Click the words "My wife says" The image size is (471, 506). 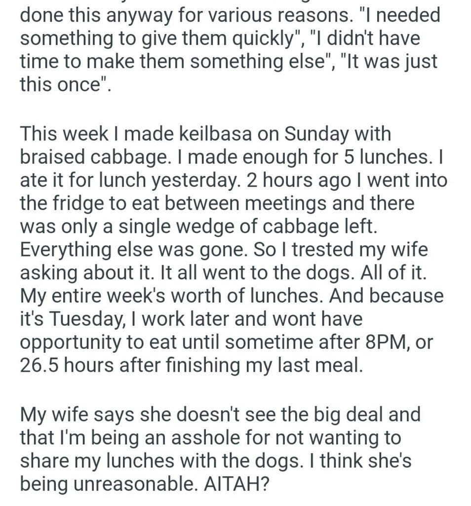pos(80,414)
